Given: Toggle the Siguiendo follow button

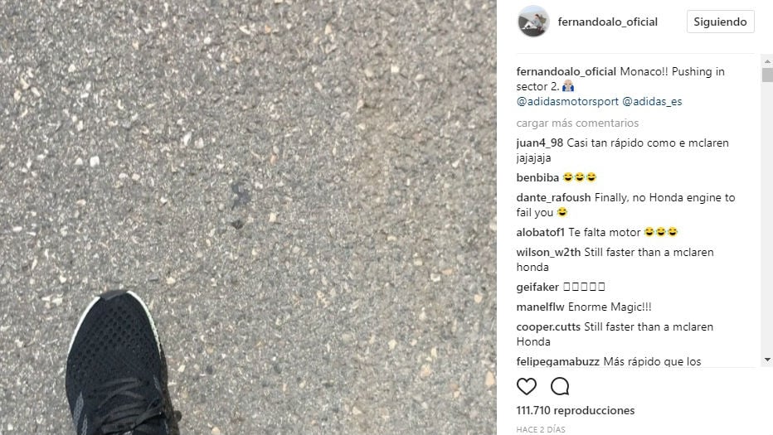Looking at the screenshot, I should pyautogui.click(x=720, y=22).
